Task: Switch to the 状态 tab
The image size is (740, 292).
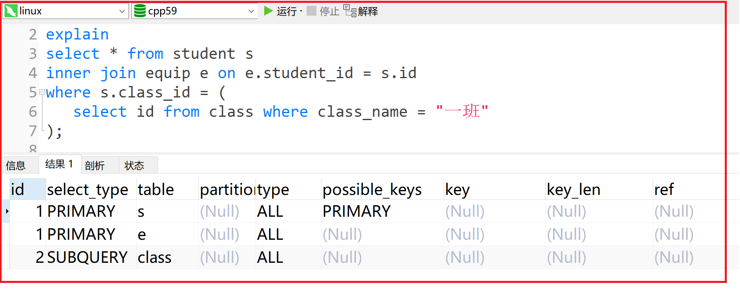Action: (134, 165)
